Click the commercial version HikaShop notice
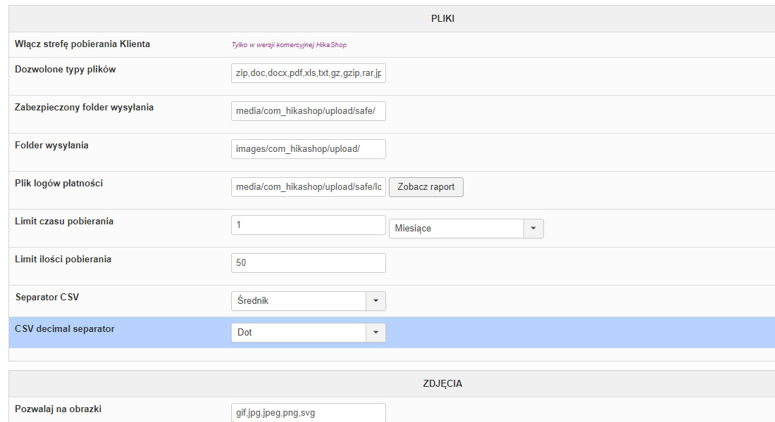The image size is (775, 422). pos(289,45)
